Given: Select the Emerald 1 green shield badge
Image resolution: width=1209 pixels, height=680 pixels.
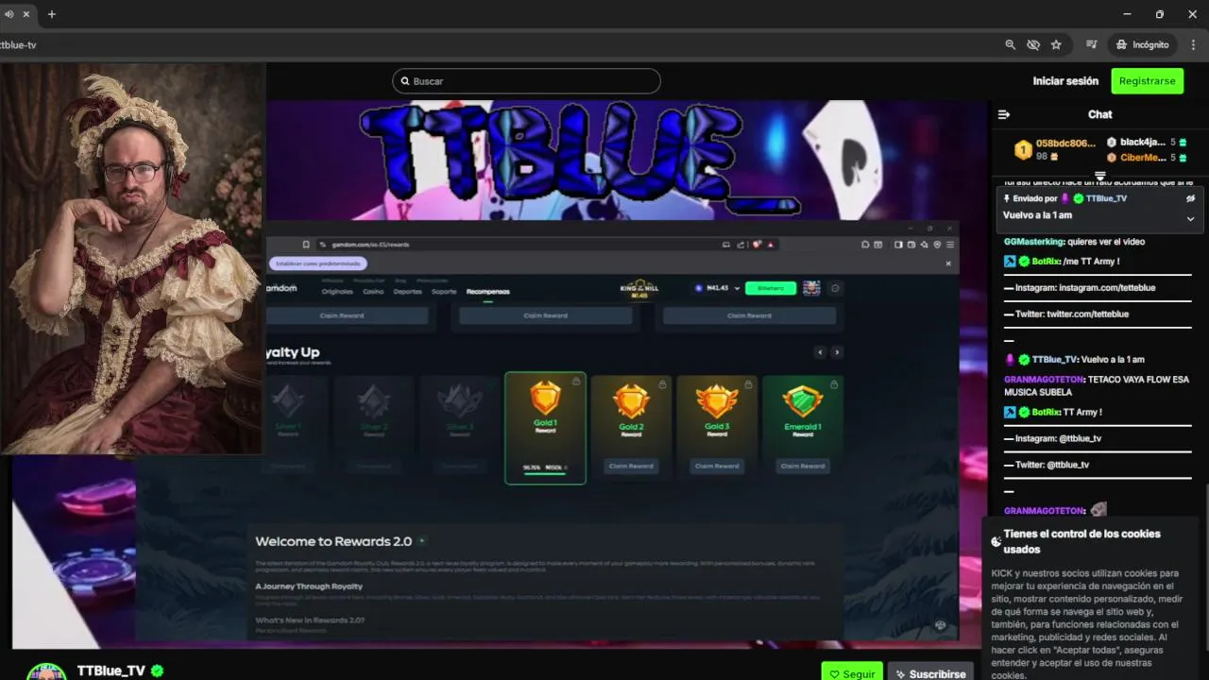Looking at the screenshot, I should point(803,402).
